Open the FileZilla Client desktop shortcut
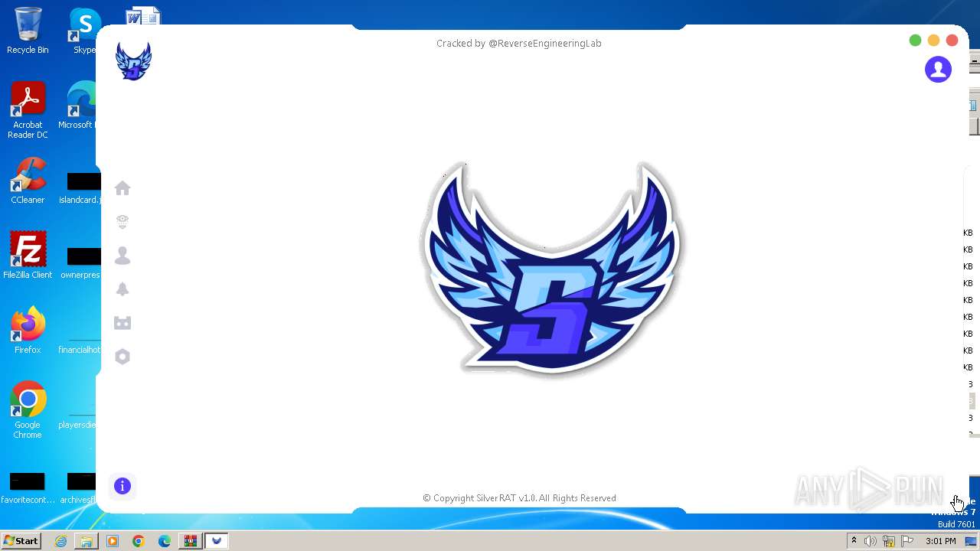The image size is (980, 551). coord(28,256)
